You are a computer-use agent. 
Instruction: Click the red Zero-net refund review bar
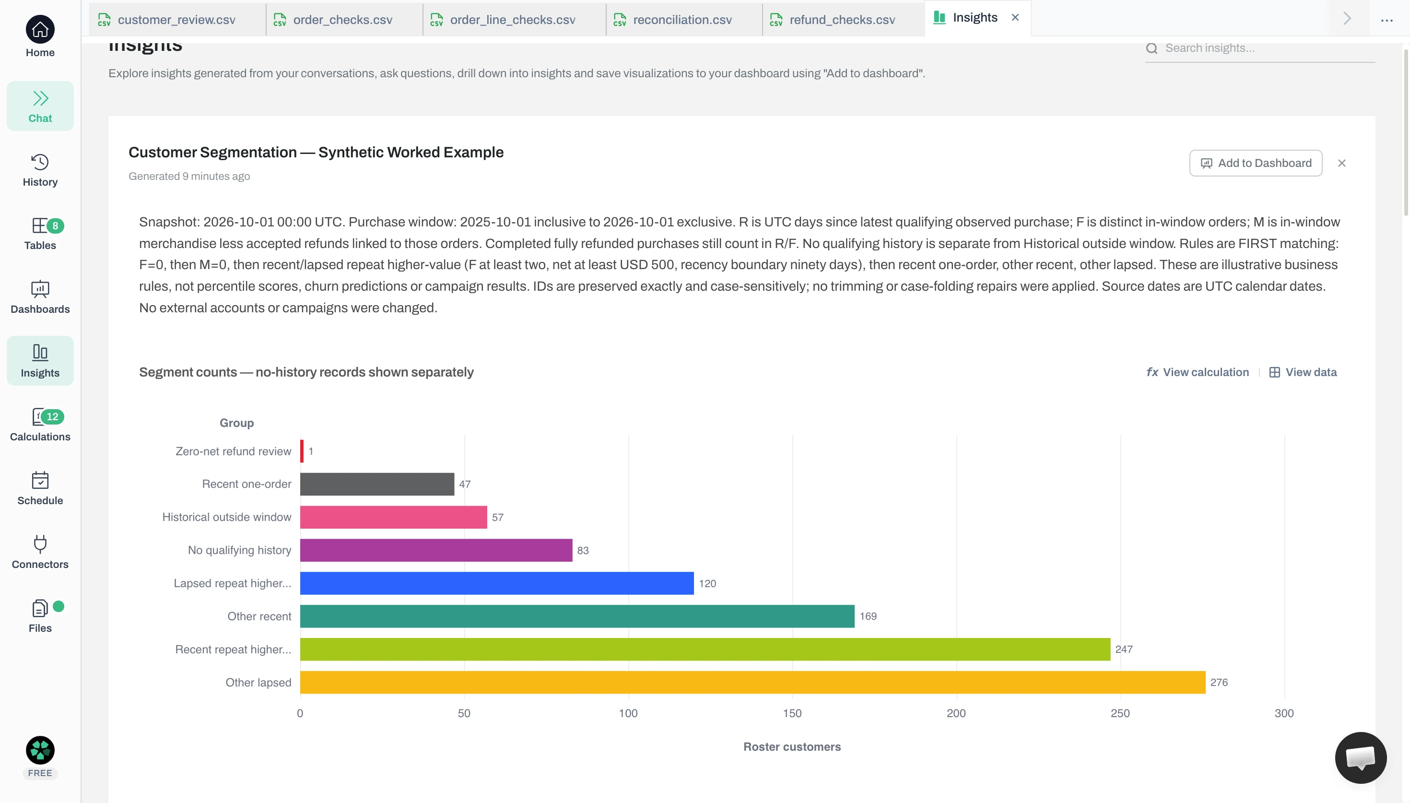pos(302,451)
